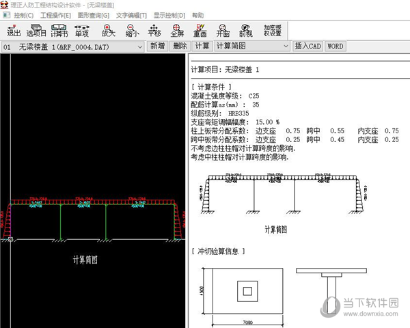Click the 柱上板带分配系数 label
Image resolution: width=410 pixels, height=328 pixels.
(219, 131)
